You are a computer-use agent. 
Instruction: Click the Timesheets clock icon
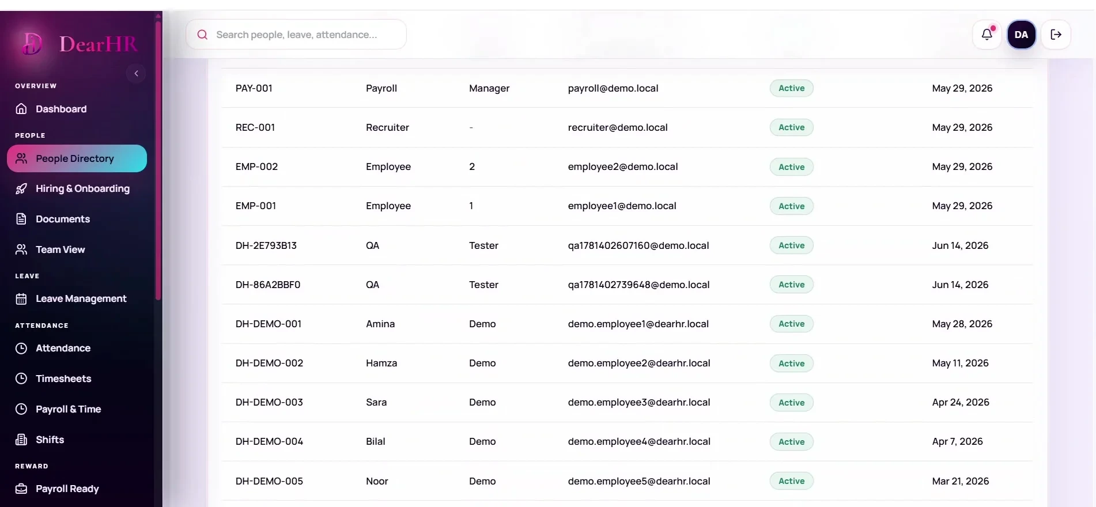tap(21, 379)
